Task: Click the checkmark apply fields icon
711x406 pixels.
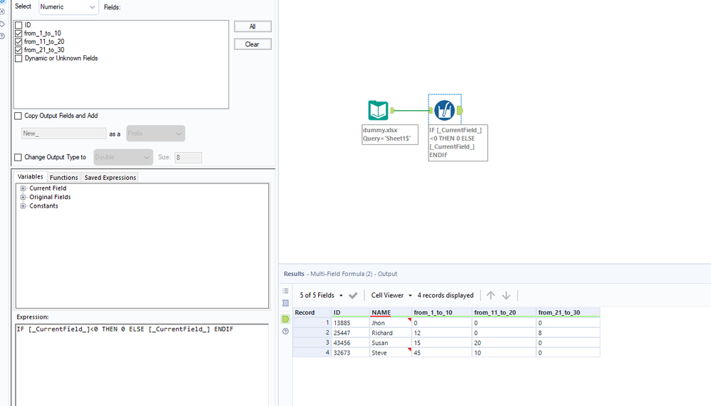Action: [353, 296]
